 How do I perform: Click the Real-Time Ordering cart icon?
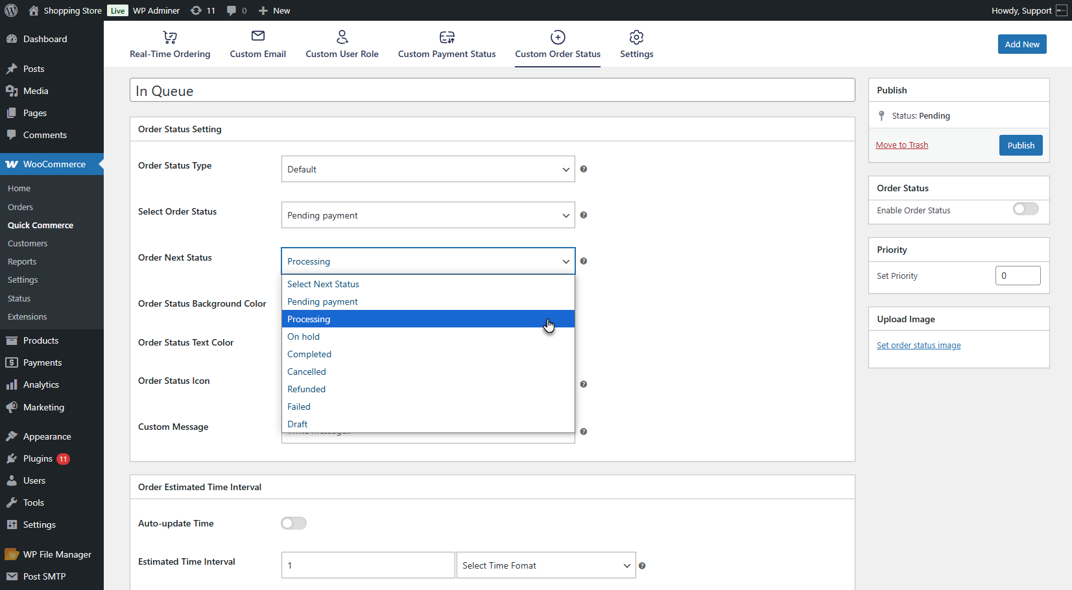(x=170, y=37)
